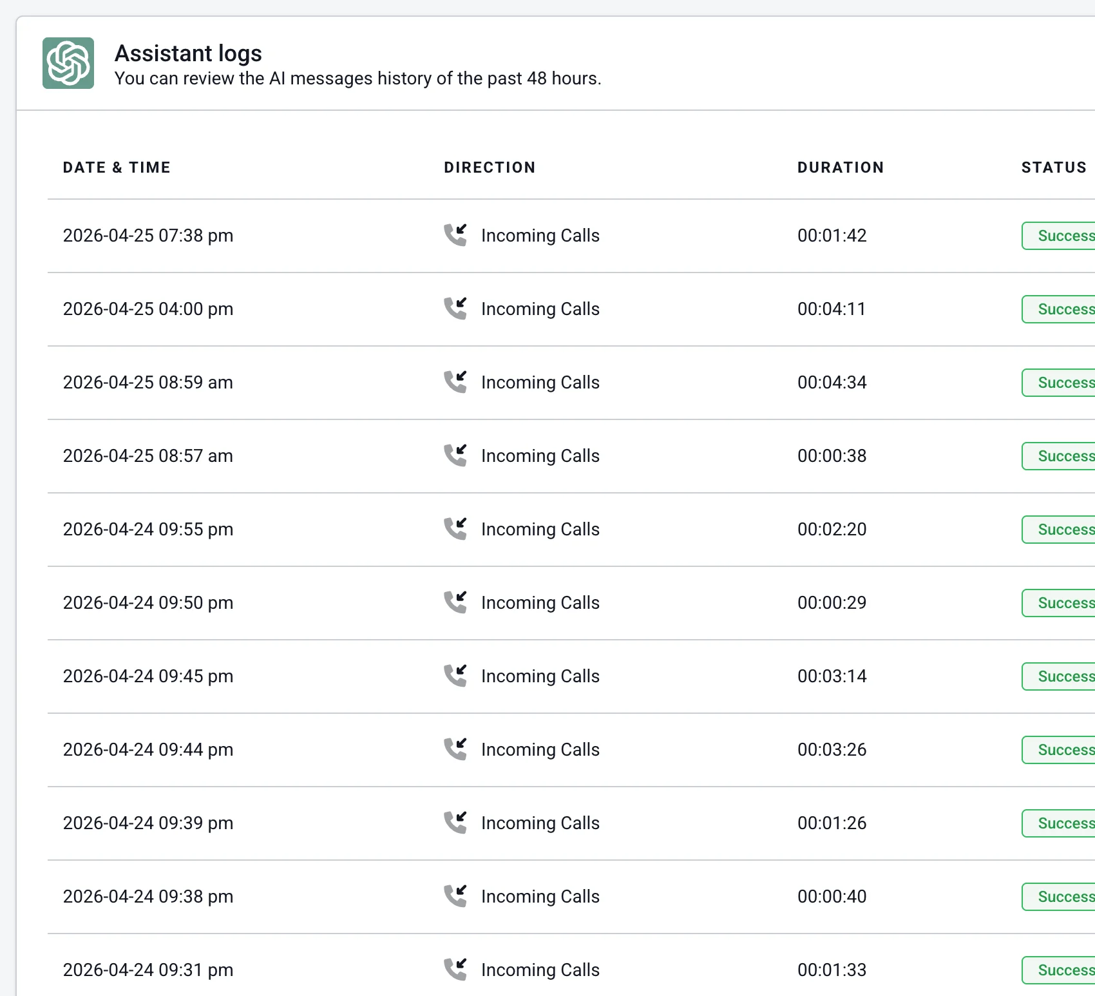Click the duration value 00:04:11
The width and height of the screenshot is (1095, 996).
(832, 309)
